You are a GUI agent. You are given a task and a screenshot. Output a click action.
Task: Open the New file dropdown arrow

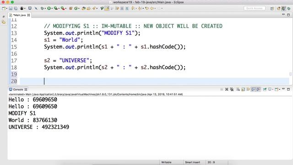6,9
